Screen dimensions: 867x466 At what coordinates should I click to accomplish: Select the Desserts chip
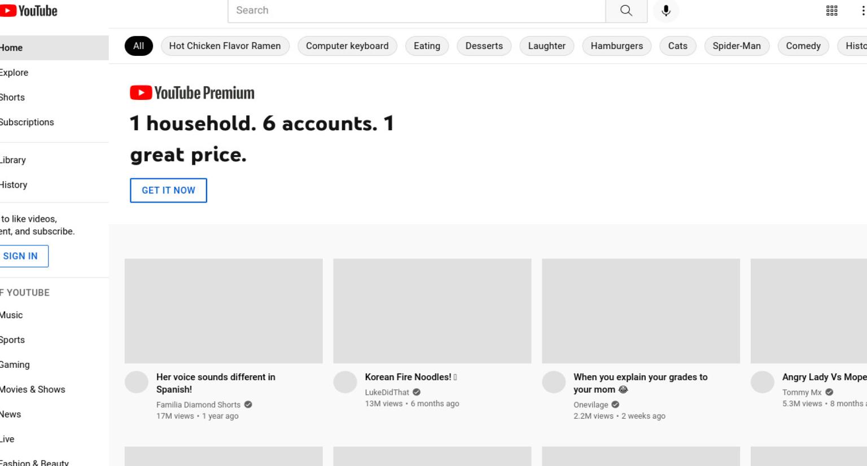[484, 46]
